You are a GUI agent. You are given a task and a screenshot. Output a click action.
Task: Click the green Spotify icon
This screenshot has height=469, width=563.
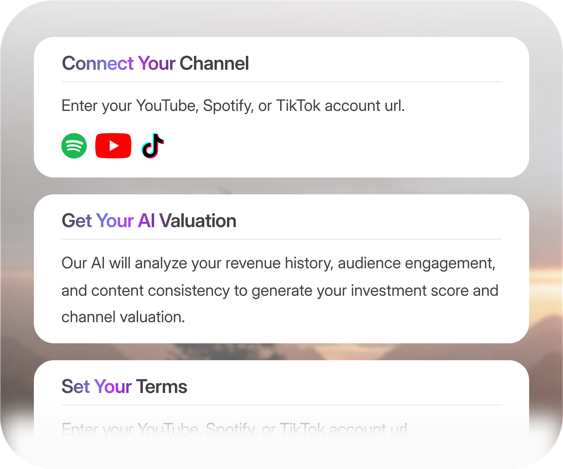tap(74, 146)
